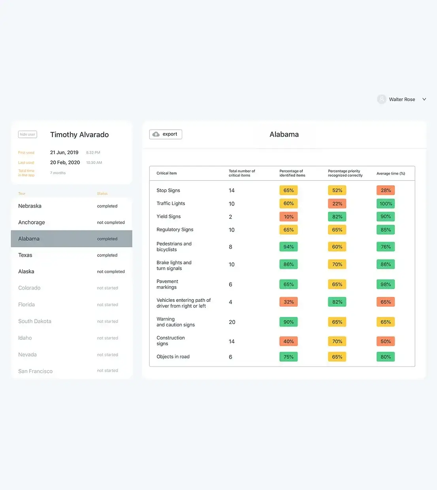
Task: Click the cloud upload icon on export
Action: pos(156,134)
